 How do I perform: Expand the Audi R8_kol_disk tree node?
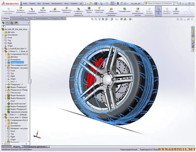[3, 49]
